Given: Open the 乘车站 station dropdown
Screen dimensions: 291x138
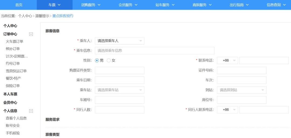Looking at the screenshot, I should tap(119, 90).
